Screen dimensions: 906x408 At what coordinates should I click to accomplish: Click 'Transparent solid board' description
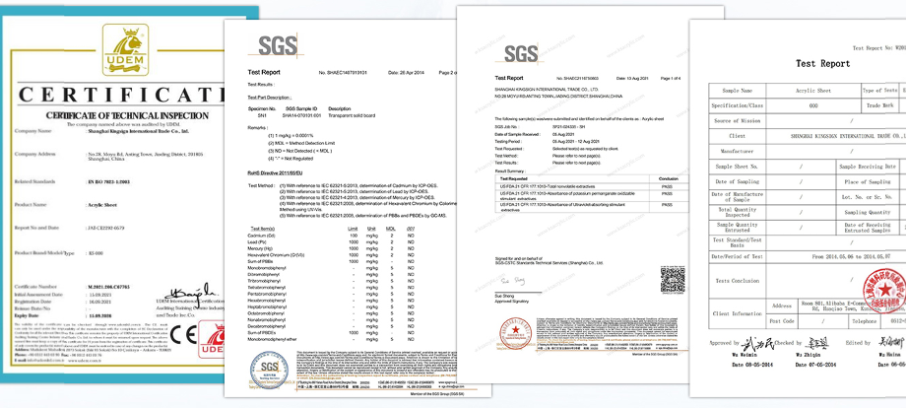click(x=352, y=115)
